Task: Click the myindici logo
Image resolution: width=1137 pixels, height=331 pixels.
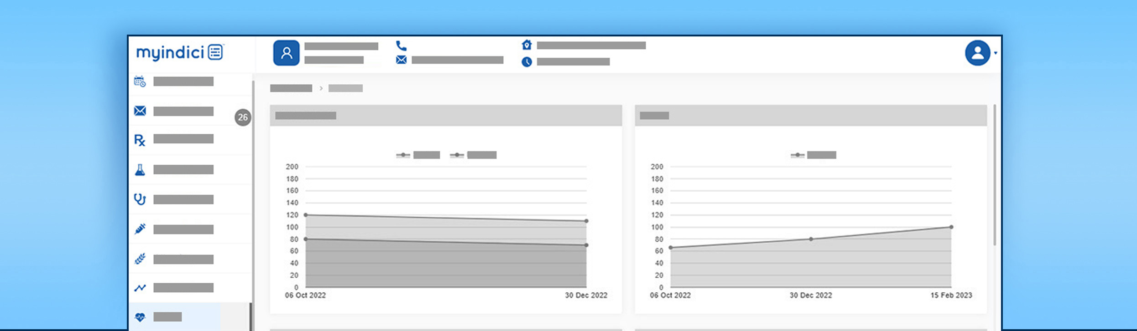Action: tap(180, 53)
